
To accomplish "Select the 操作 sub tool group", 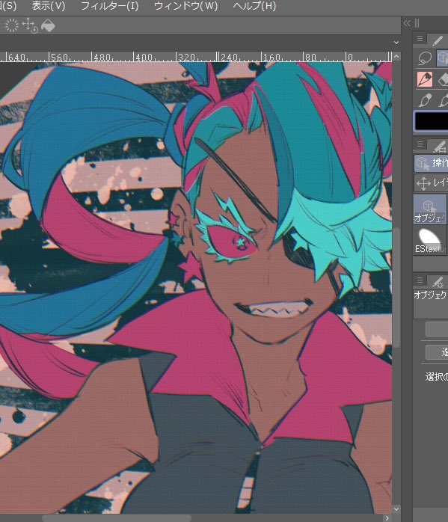I will click(x=431, y=163).
